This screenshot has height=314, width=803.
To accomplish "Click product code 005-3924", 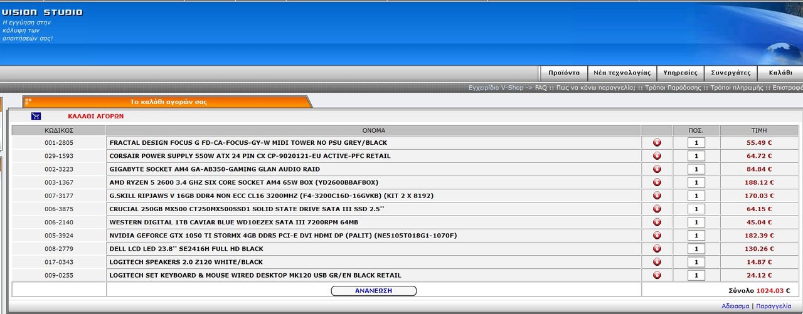I will [x=59, y=236].
